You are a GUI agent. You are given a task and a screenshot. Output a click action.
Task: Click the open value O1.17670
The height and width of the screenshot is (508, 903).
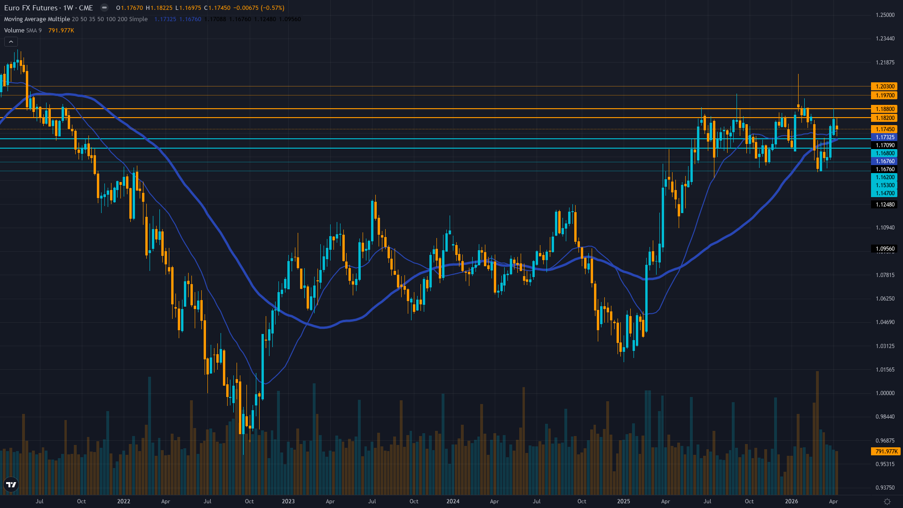coord(130,8)
